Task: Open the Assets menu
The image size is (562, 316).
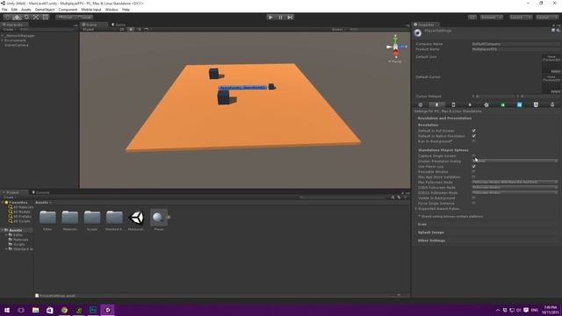Action: [26, 10]
